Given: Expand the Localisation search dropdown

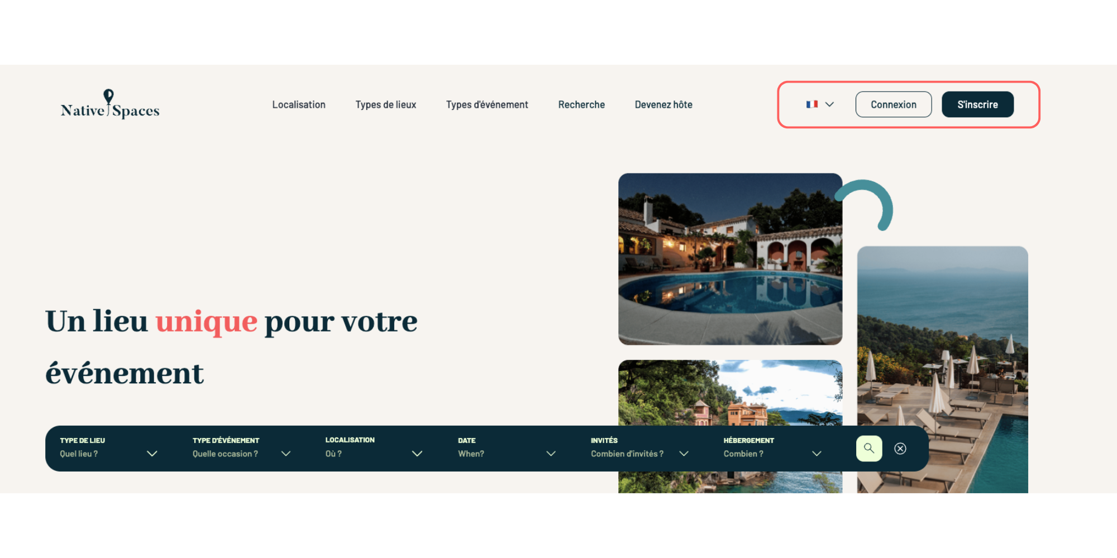Looking at the screenshot, I should click(374, 448).
